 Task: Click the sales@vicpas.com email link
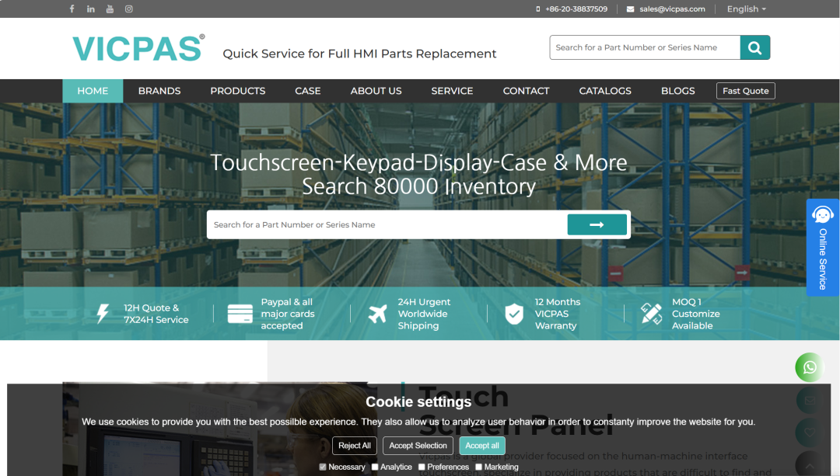tap(672, 9)
